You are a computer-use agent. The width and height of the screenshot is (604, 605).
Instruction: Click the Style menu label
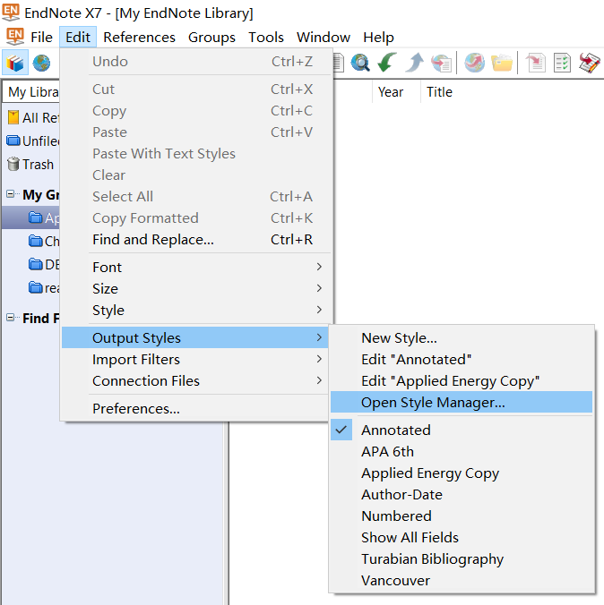coord(108,311)
